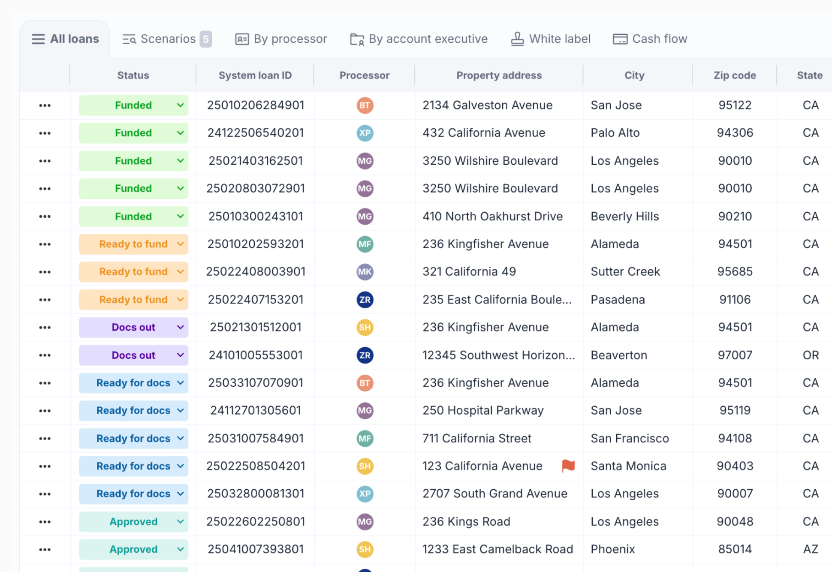Open row actions for loan 25010300243101

point(45,217)
